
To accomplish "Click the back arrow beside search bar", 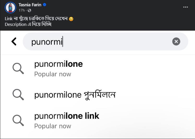I will (14, 41).
